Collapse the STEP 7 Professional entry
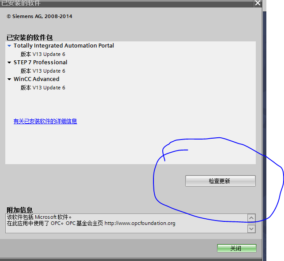The width and height of the screenshot is (284, 261). [x=9, y=62]
